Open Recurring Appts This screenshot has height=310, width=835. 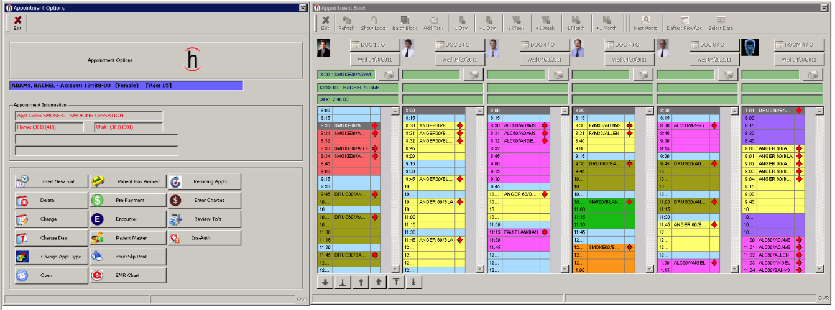click(205, 181)
